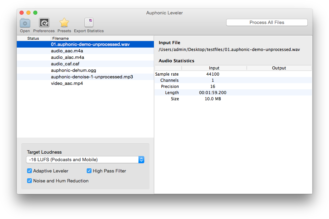Click the input file path text
Screen dimensions: 329x219
(x=229, y=50)
